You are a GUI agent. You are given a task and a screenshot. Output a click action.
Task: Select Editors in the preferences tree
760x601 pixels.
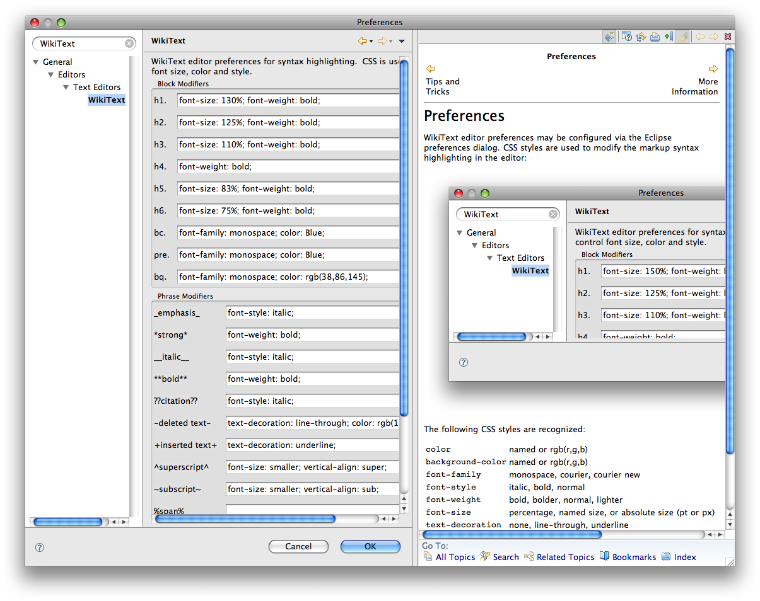(72, 74)
